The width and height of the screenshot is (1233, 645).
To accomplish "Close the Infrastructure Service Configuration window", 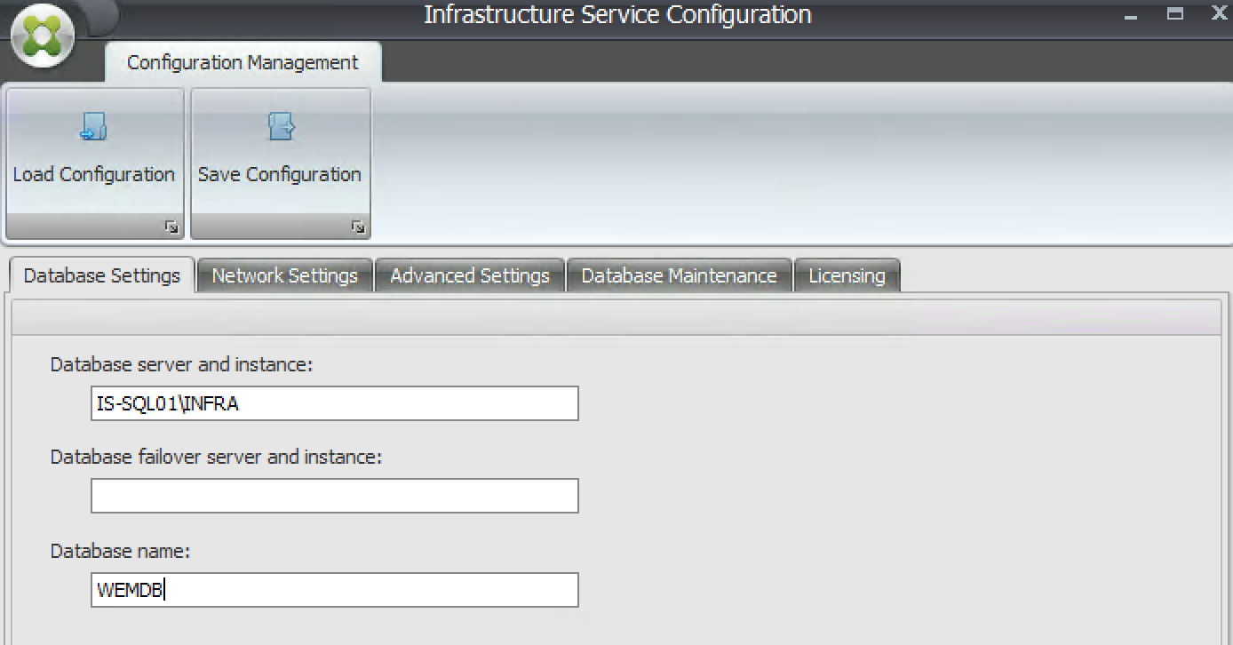I will pos(1219,14).
